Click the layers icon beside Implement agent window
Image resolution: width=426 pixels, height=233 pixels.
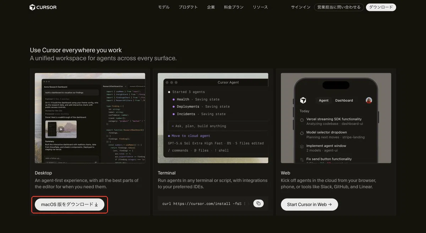click(x=302, y=146)
